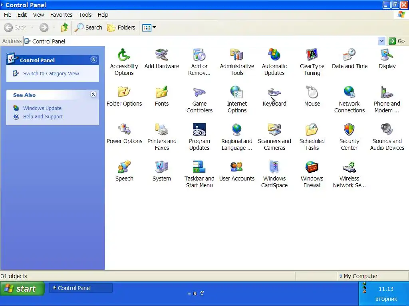
Task: Open Windows Firewall settings
Action: (312, 175)
